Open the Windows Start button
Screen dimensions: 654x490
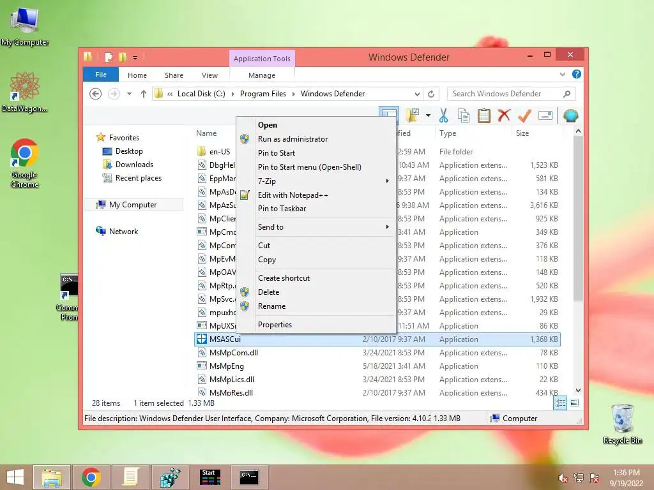[x=15, y=477]
